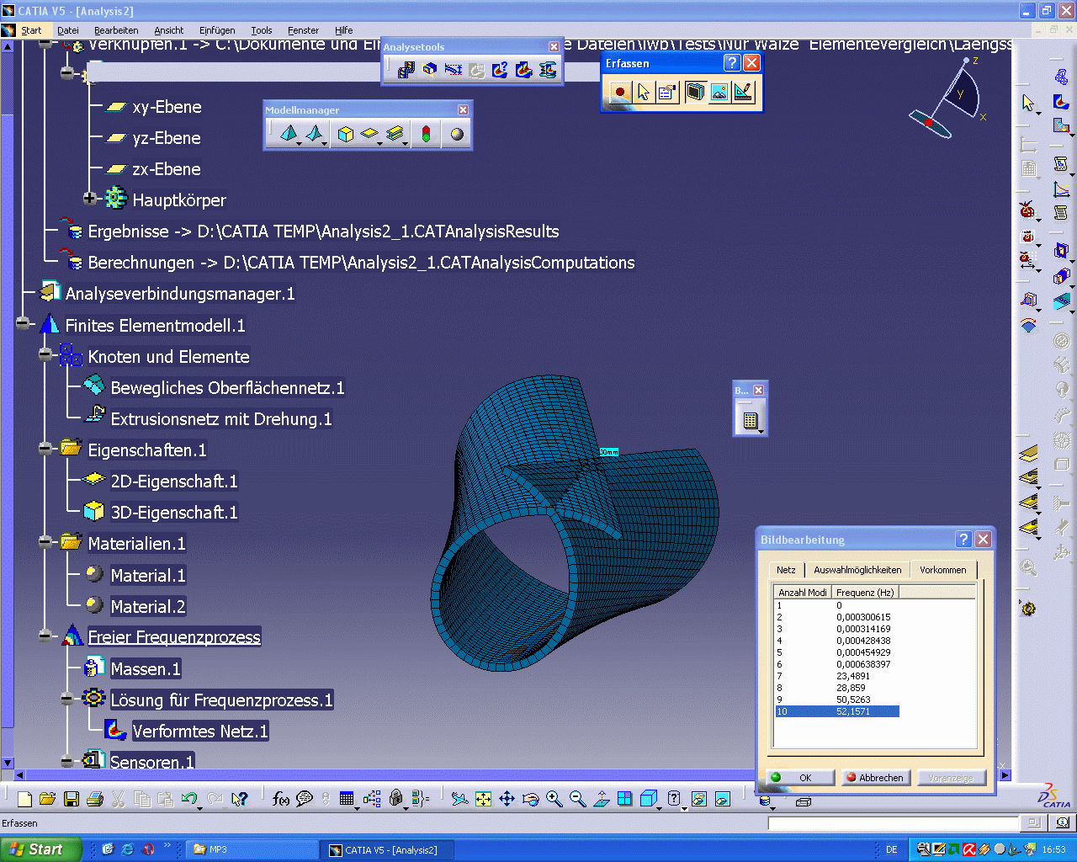Collapse the Knoten und Elemente node
1077x862 pixels.
click(x=45, y=356)
